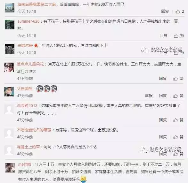188x183 pixels.
Task: Give thumbs-up to 流浪猴2013's comment
Action: tap(178, 120)
